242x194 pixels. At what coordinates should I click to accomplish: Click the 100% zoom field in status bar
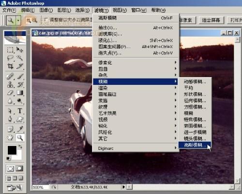40,187
